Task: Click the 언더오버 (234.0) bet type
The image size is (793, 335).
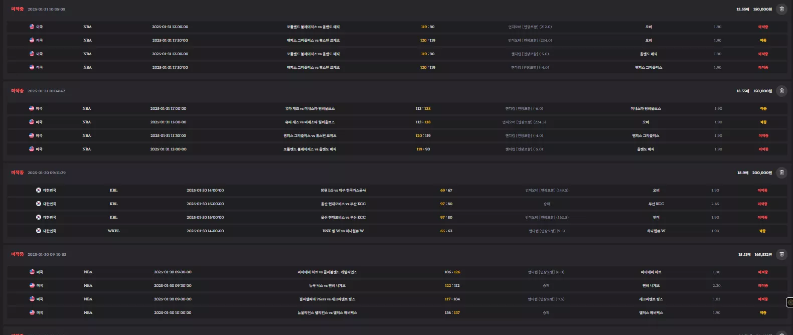Action: coord(530,41)
